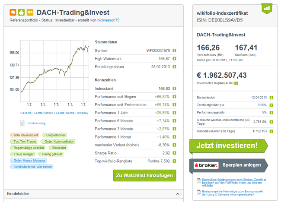Click the AUM amount € 1.962.507,43
Viewport: 281px width, 202px height.
(x=222, y=76)
